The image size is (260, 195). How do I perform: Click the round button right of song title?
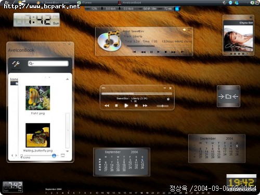(168, 99)
